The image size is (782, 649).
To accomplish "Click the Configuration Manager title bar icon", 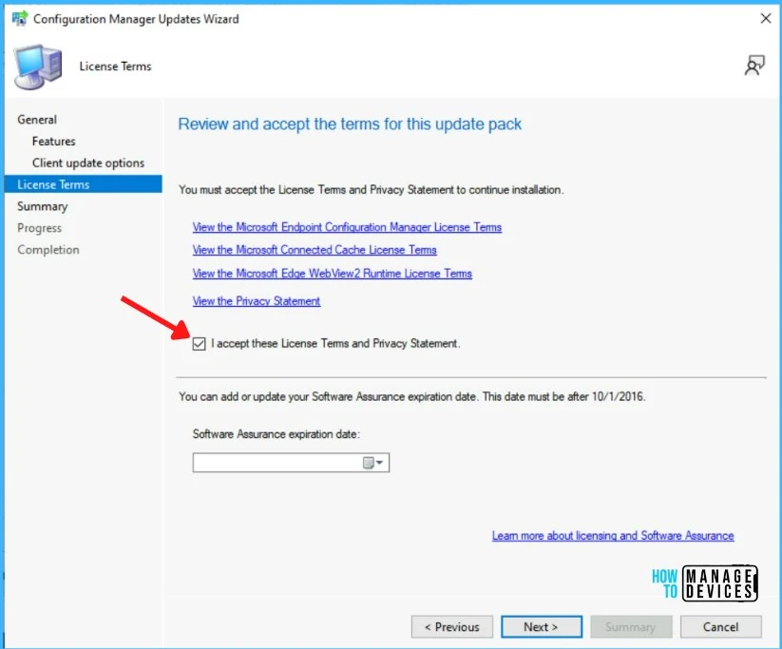I will point(19,18).
